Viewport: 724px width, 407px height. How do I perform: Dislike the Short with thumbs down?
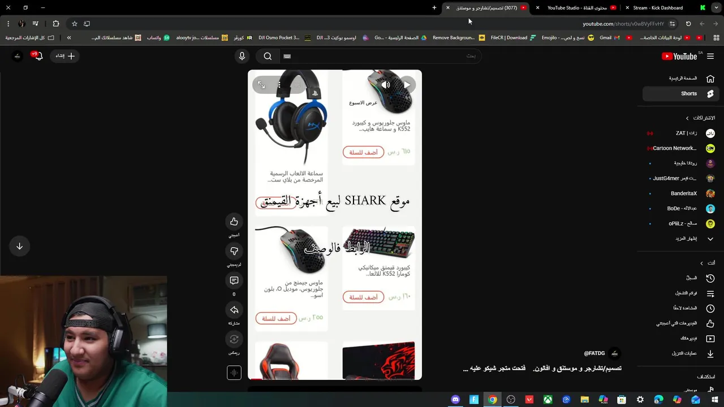[234, 251]
